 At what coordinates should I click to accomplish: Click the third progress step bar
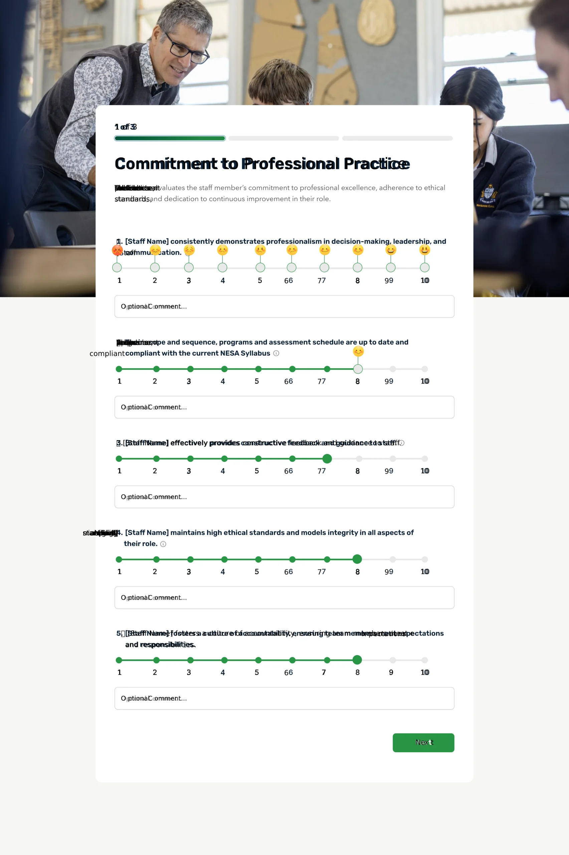coord(397,138)
